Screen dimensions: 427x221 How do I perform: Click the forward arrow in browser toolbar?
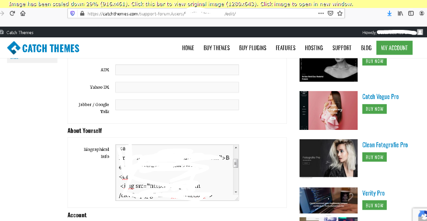2,13
